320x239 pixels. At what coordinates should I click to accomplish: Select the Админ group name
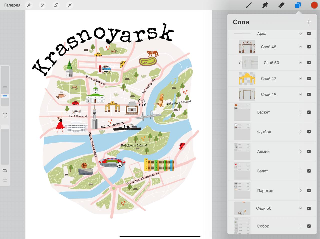tap(263, 151)
